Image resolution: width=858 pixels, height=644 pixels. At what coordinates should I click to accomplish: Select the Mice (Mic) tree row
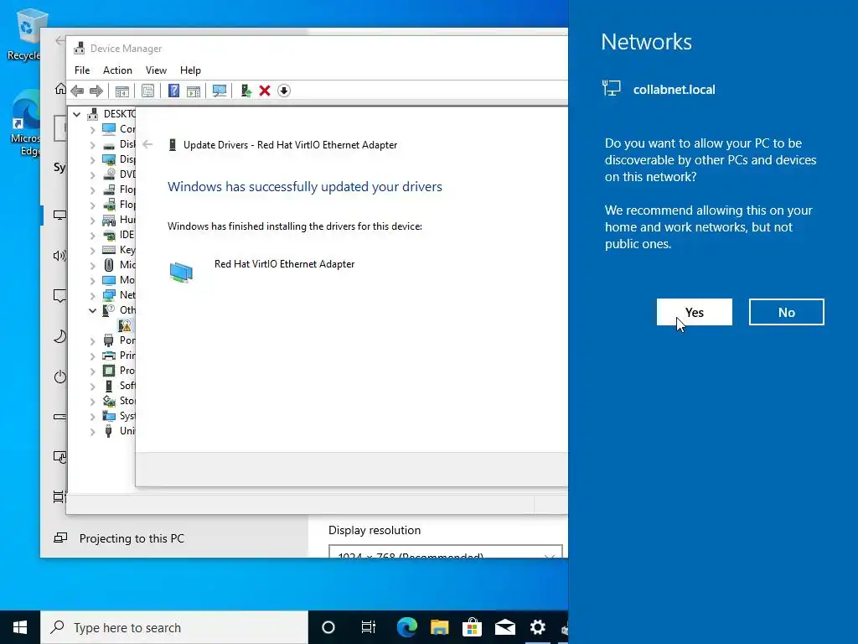coord(118,265)
